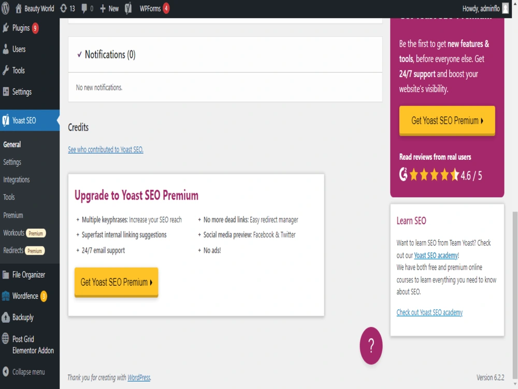Click the page vertical scrollbar thumb

(515, 295)
